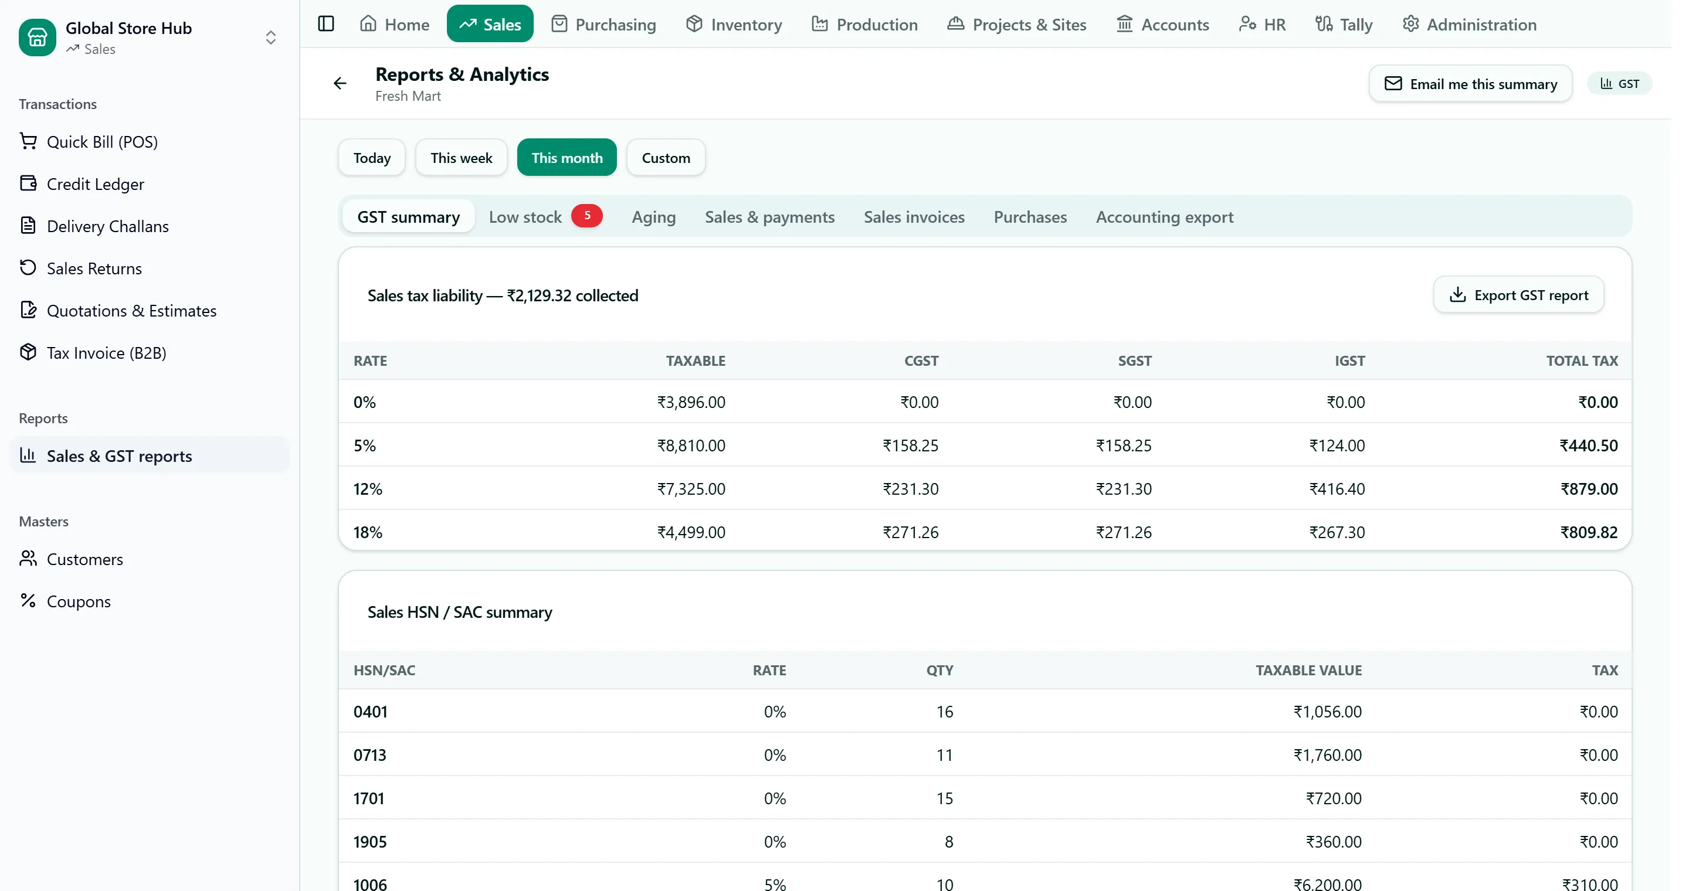This screenshot has height=891, width=1689.
Task: Click Email me this summary button
Action: coord(1471,84)
